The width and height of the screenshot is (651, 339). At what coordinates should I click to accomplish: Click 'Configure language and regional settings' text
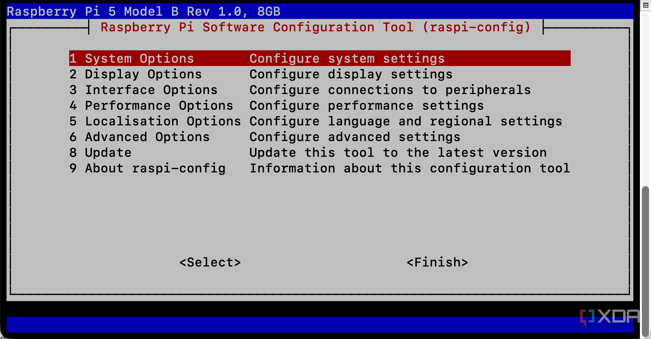pos(406,121)
